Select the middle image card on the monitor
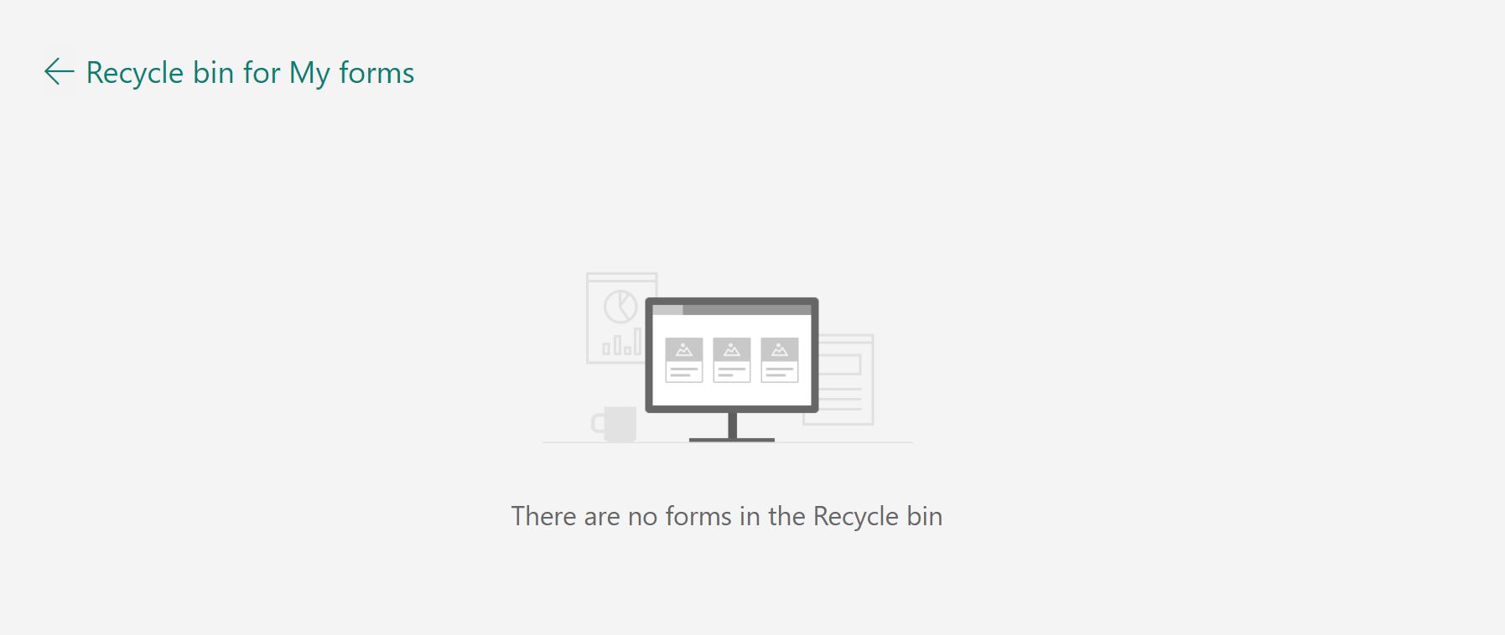The image size is (1505, 635). click(732, 360)
